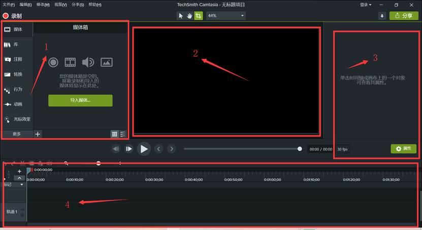Viewport: 422px width, 230px height.
Task: Click the image icon in media bin
Action: point(107,62)
